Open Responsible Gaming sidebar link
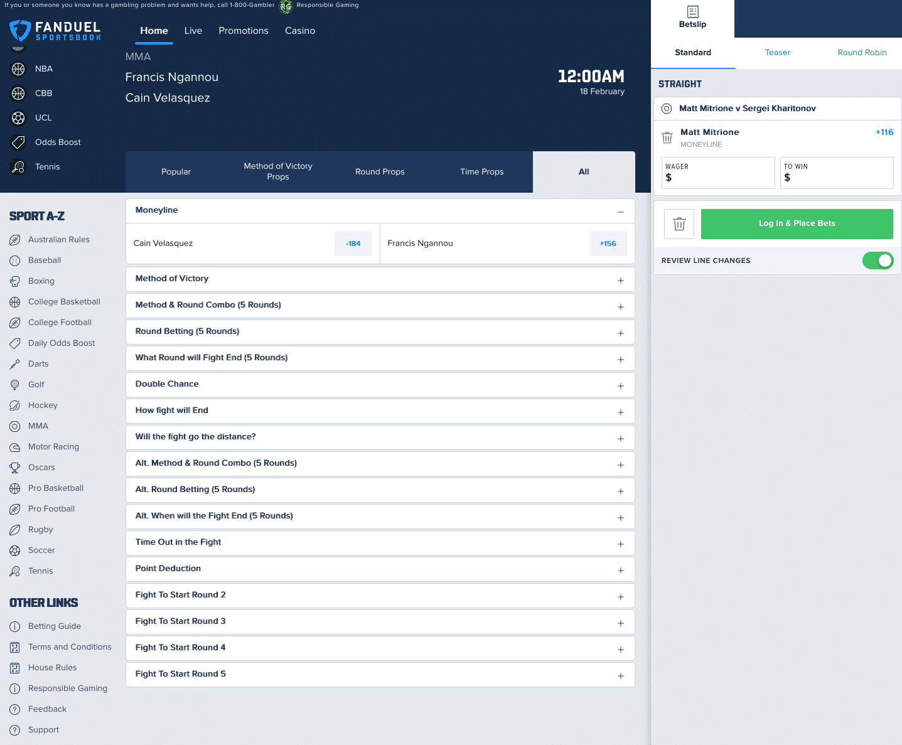This screenshot has height=745, width=902. click(x=68, y=689)
